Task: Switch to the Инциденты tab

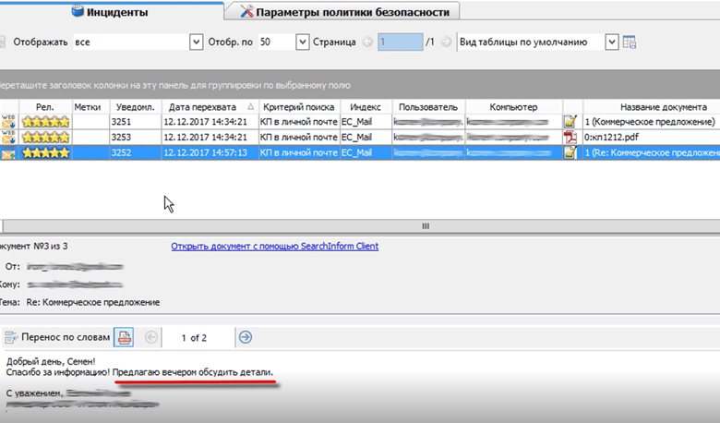Action: click(110, 12)
